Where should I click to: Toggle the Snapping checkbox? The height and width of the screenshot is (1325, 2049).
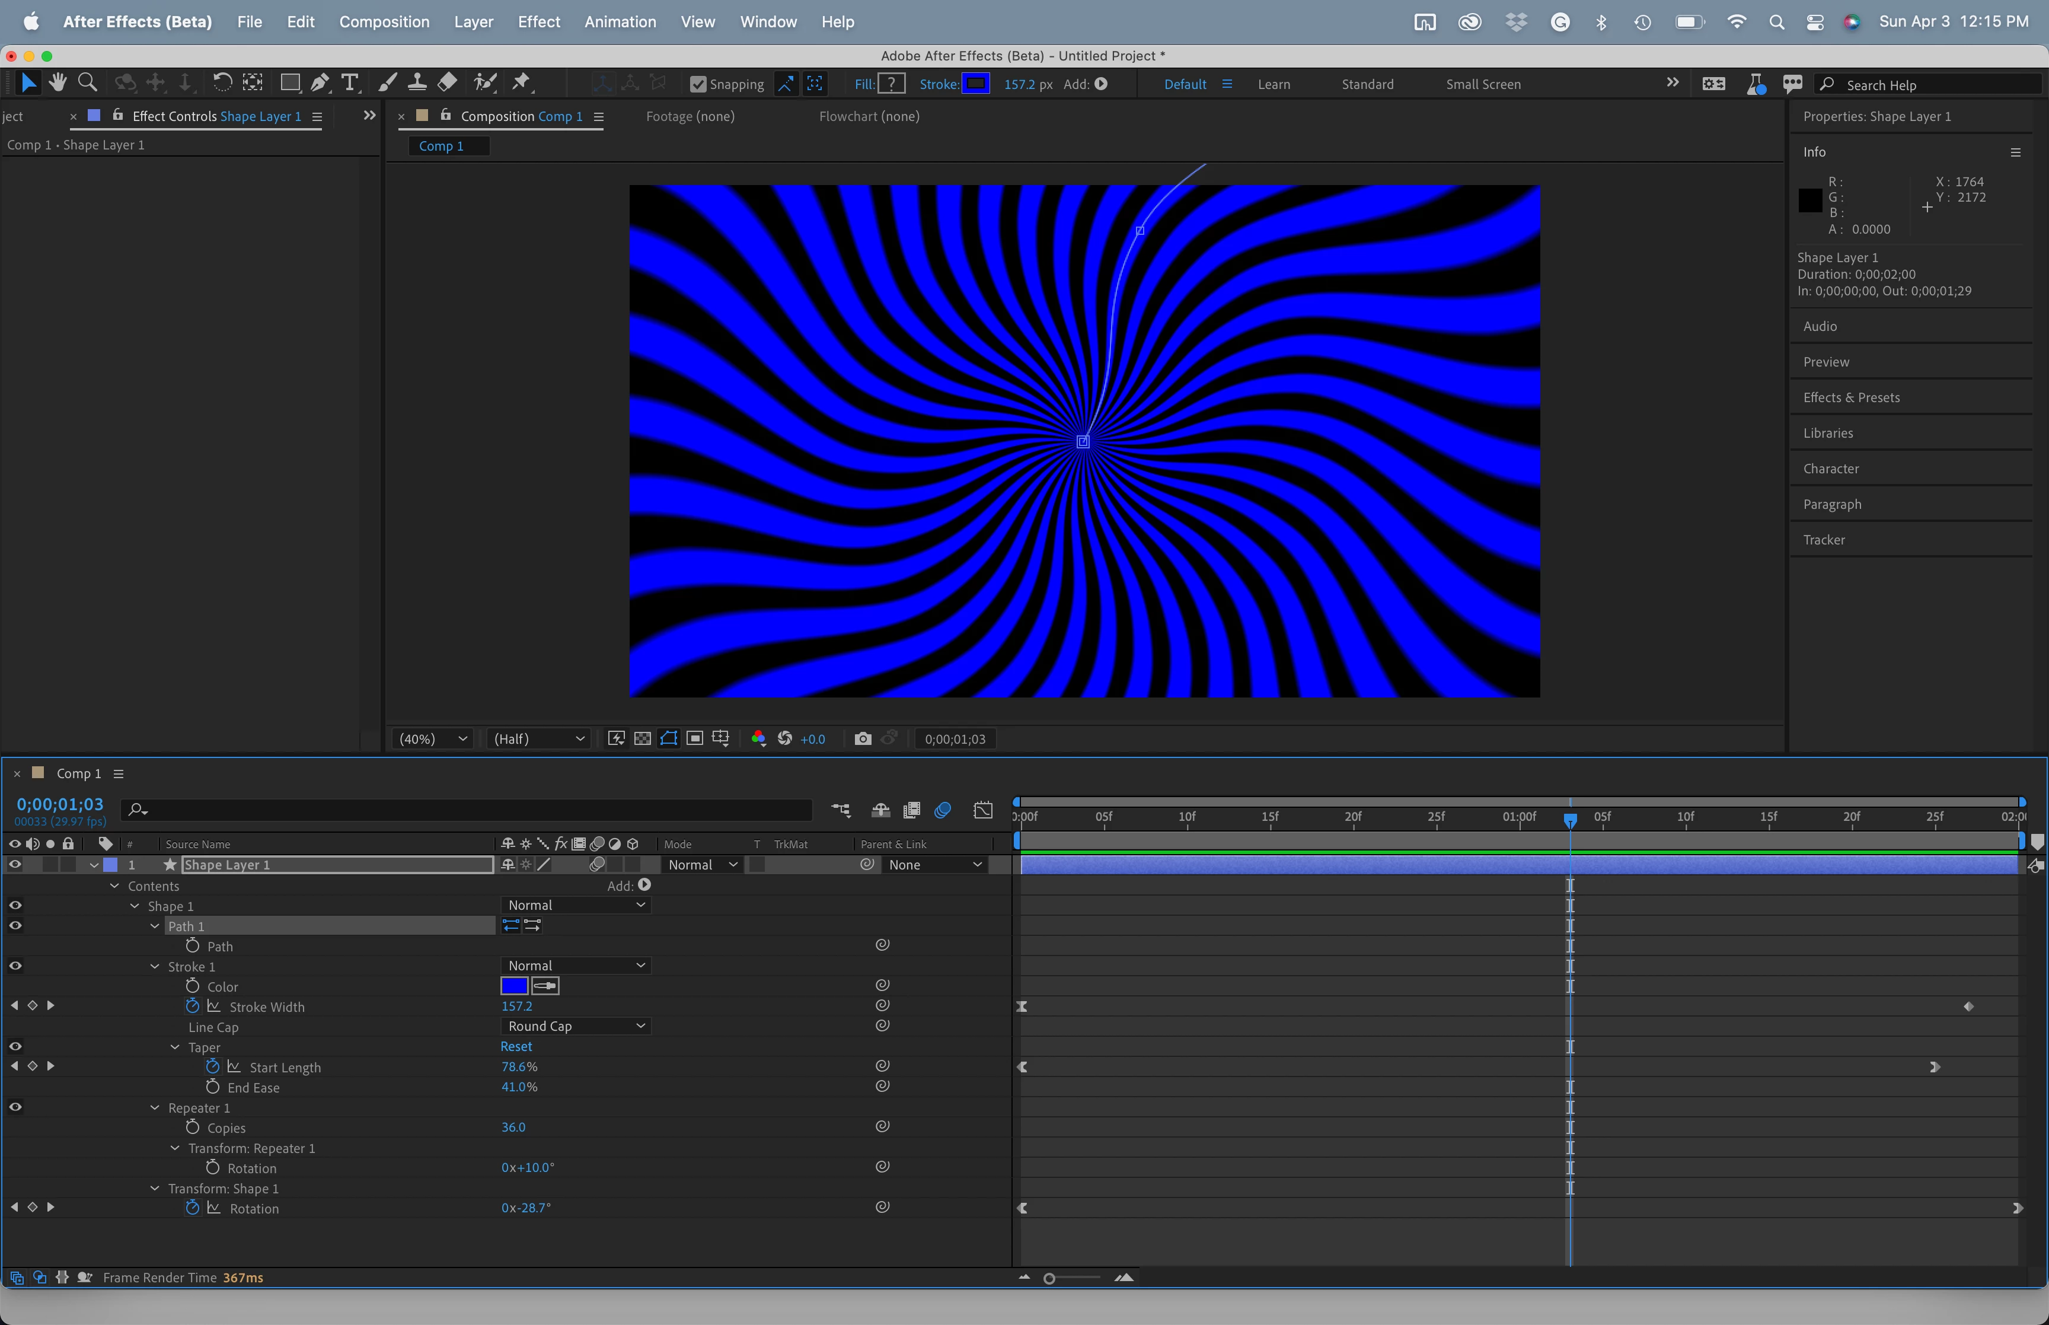[698, 84]
